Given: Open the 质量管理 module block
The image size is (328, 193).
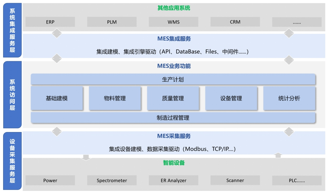Looking at the screenshot, I should tap(173, 98).
